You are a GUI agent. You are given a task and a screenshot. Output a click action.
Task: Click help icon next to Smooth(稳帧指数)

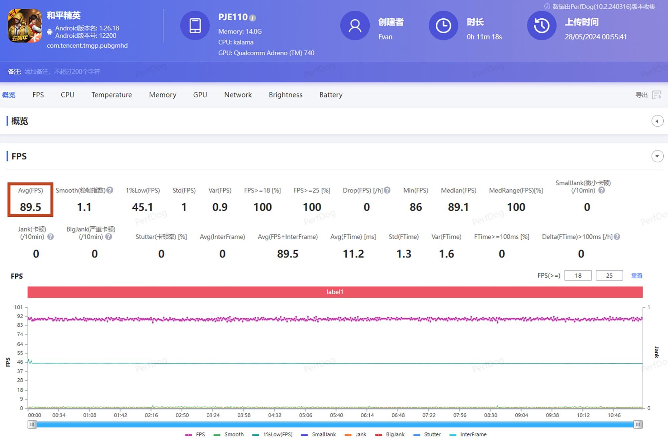pos(110,190)
